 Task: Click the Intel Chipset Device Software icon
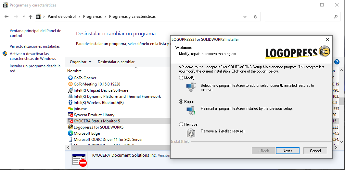coord(70,90)
